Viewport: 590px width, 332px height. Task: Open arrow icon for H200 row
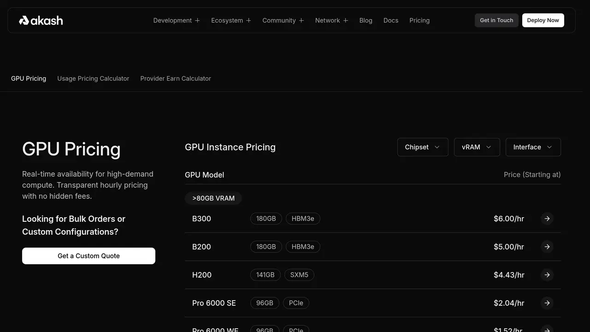pyautogui.click(x=547, y=275)
